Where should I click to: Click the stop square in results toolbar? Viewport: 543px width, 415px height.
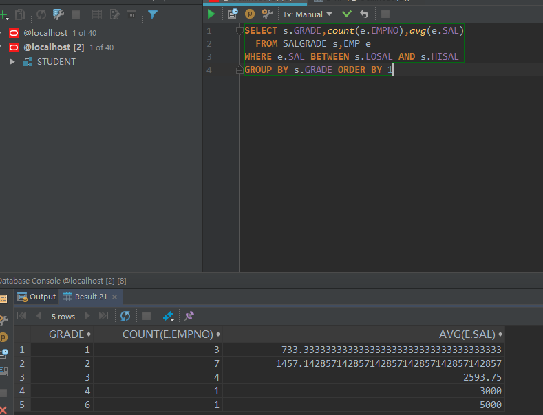(x=147, y=316)
